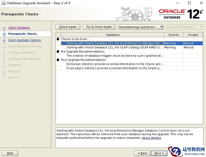Go to Select Upgrade Options step
This screenshot has height=157, width=206.
click(25, 40)
